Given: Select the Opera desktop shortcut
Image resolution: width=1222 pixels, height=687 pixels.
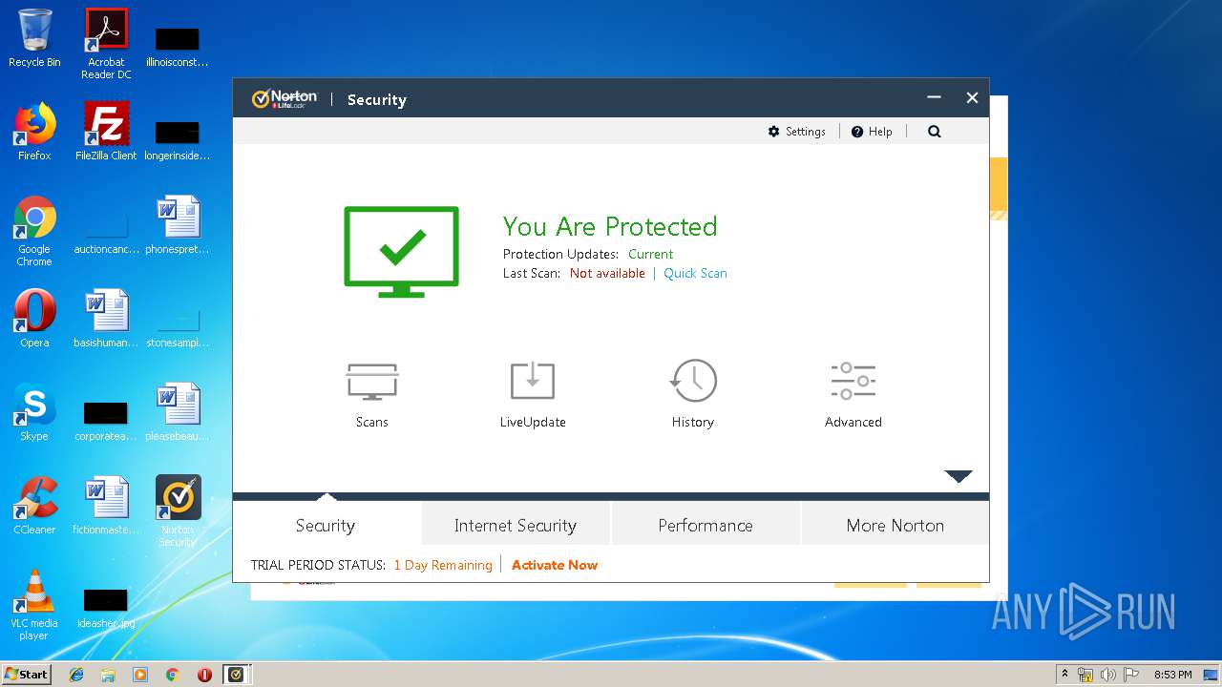Looking at the screenshot, I should coord(34,319).
